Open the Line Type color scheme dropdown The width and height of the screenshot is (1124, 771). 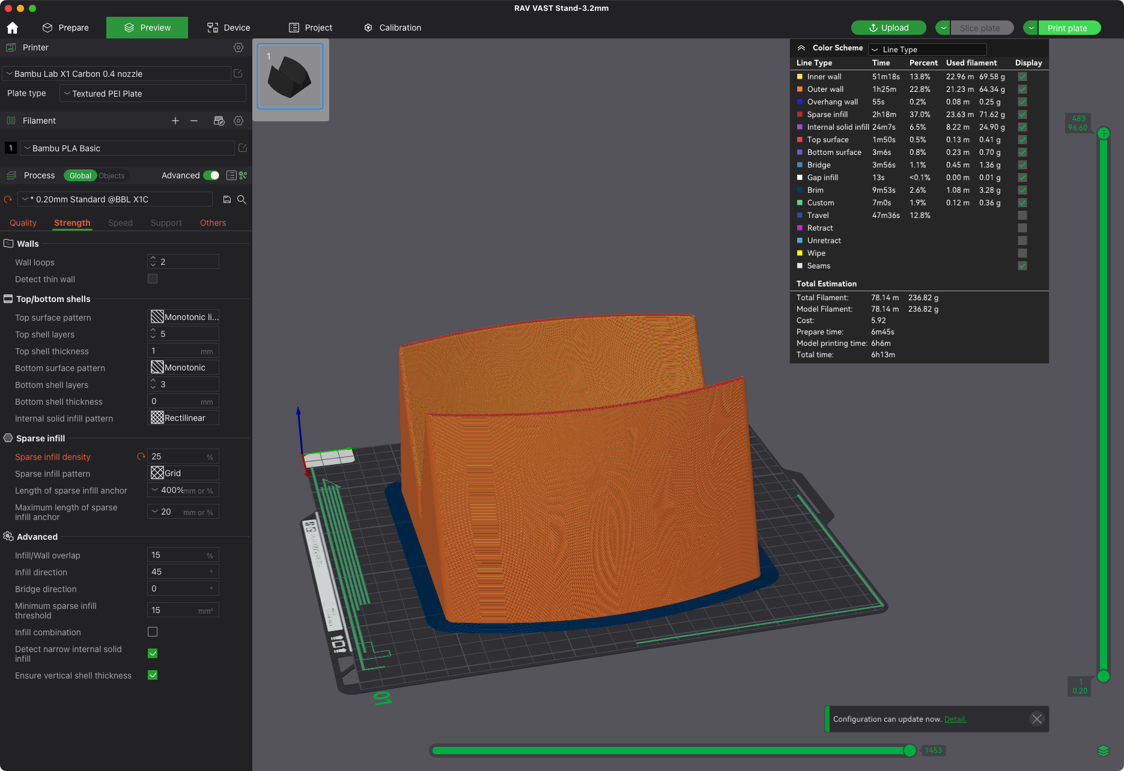tap(928, 49)
